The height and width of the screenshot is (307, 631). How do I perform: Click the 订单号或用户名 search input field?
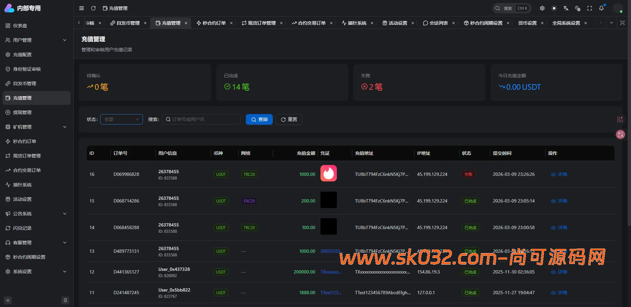201,119
